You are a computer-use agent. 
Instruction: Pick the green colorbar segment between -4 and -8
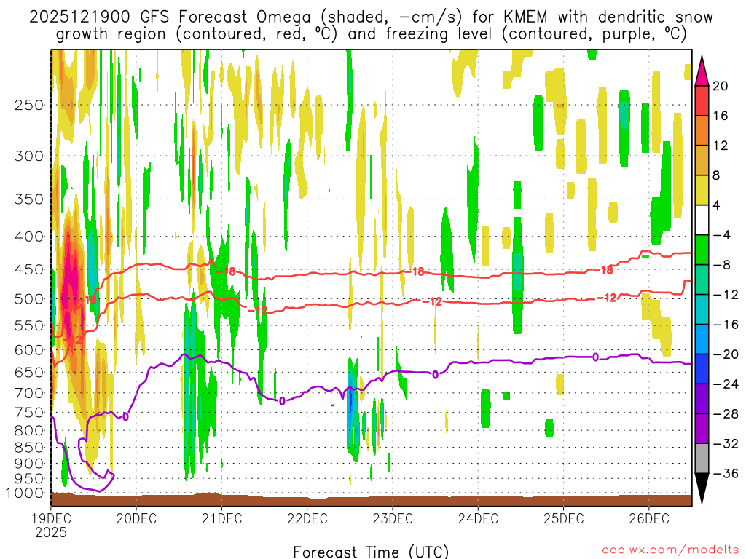pos(702,250)
